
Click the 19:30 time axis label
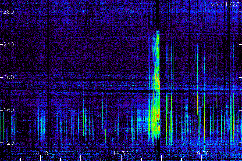[x=121, y=153]
